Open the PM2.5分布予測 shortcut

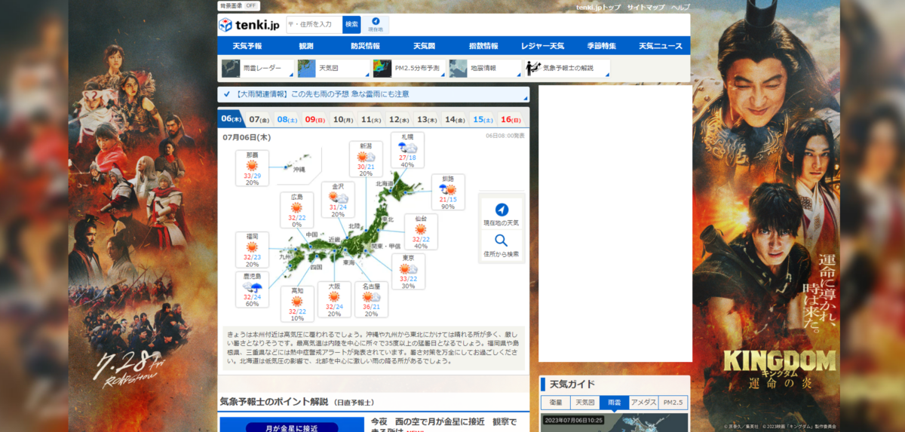click(409, 69)
